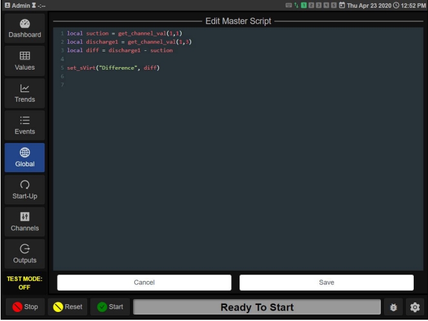This screenshot has width=428, height=321.
Task: Open the Trends chart view
Action: coord(25,93)
